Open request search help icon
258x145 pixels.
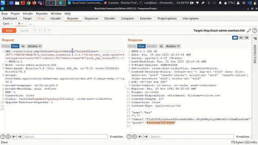point(3,137)
